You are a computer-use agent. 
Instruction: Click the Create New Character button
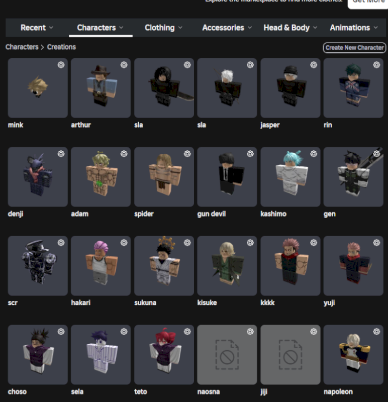click(x=354, y=48)
